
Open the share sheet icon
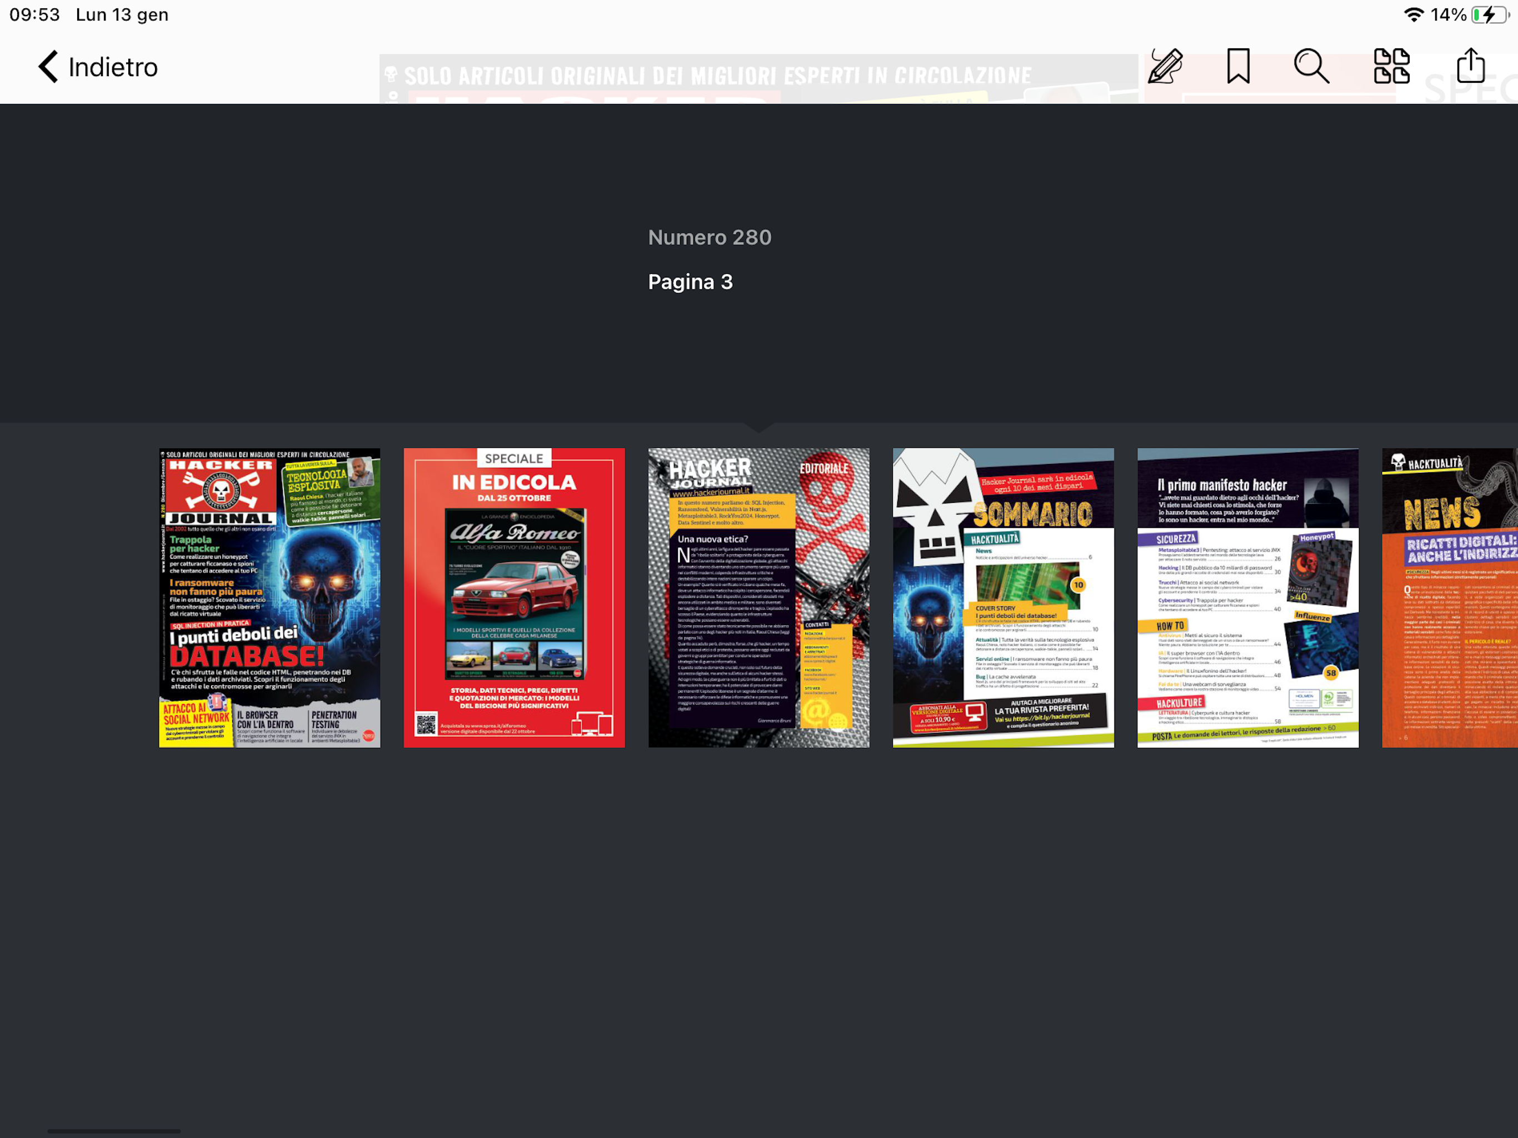point(1471,66)
